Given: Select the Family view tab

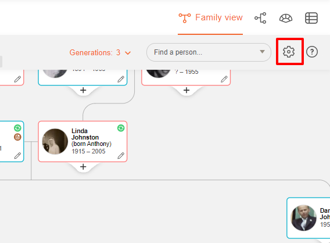Looking at the screenshot, I should point(210,17).
